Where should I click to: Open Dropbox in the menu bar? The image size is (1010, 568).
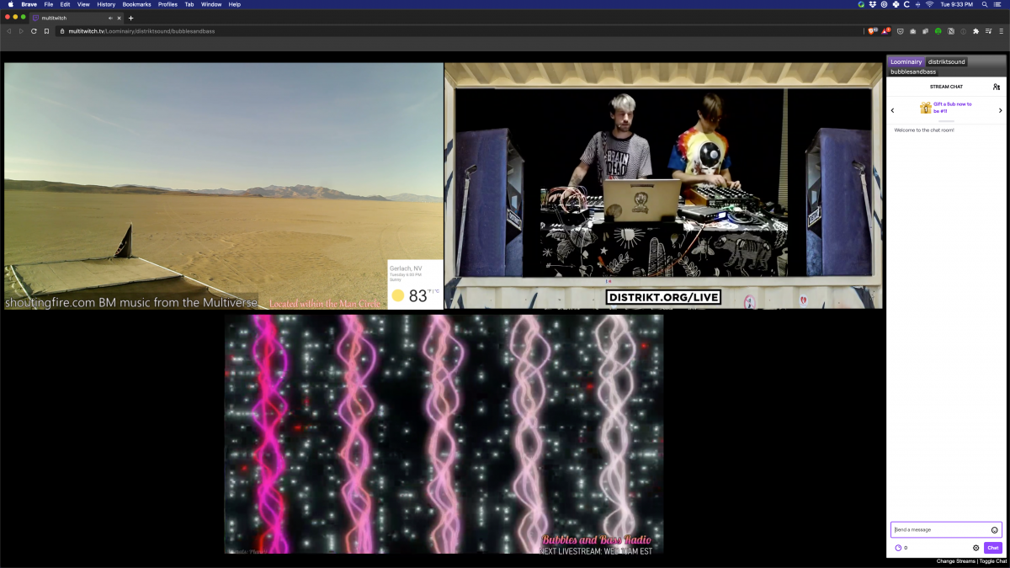click(873, 4)
